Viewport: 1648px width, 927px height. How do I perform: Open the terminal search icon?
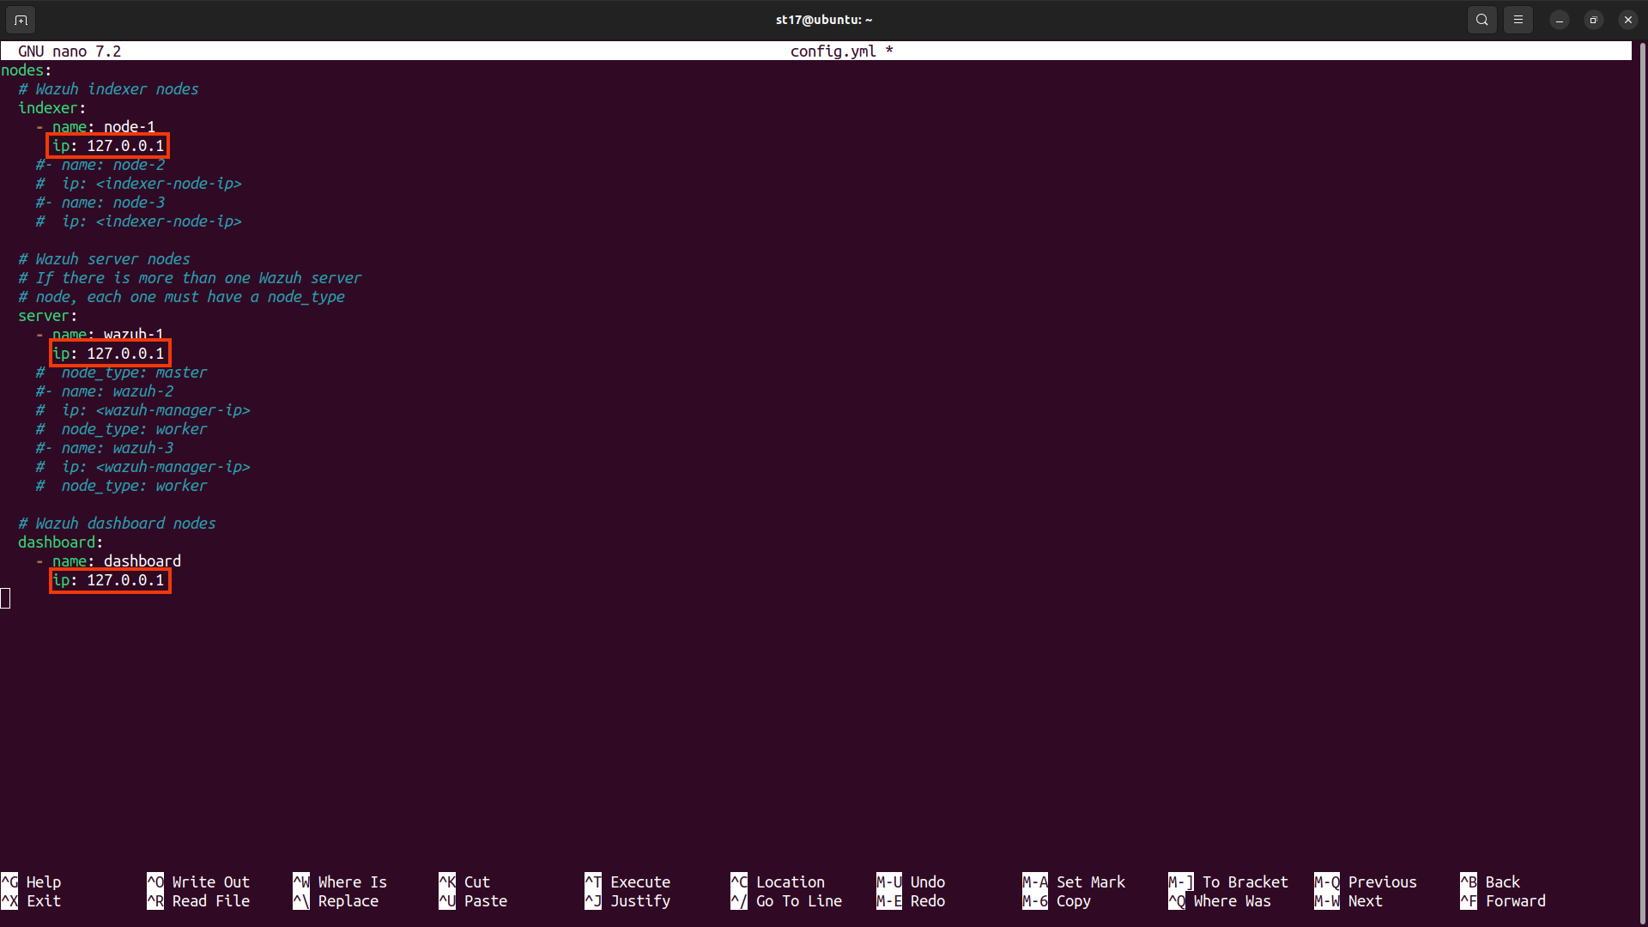pos(1482,20)
